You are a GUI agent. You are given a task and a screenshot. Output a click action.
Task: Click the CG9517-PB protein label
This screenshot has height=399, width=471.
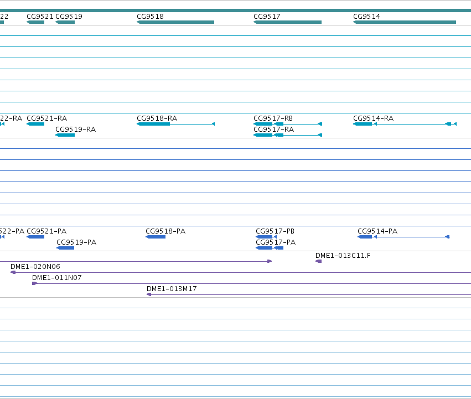275,231
